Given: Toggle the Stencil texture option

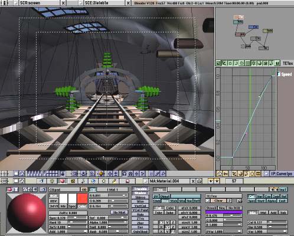Looking at the screenshot, I should pyautogui.click(x=211, y=208).
